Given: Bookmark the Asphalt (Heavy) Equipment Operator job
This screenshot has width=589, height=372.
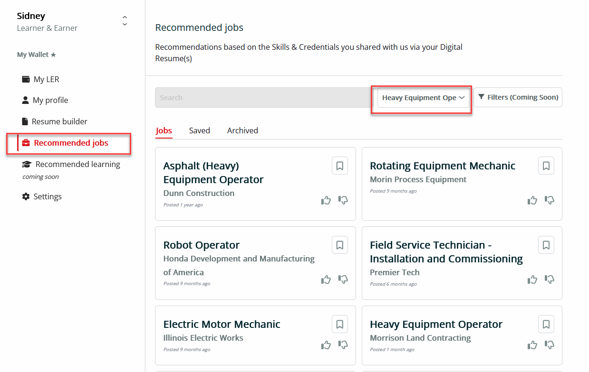Looking at the screenshot, I should point(340,166).
